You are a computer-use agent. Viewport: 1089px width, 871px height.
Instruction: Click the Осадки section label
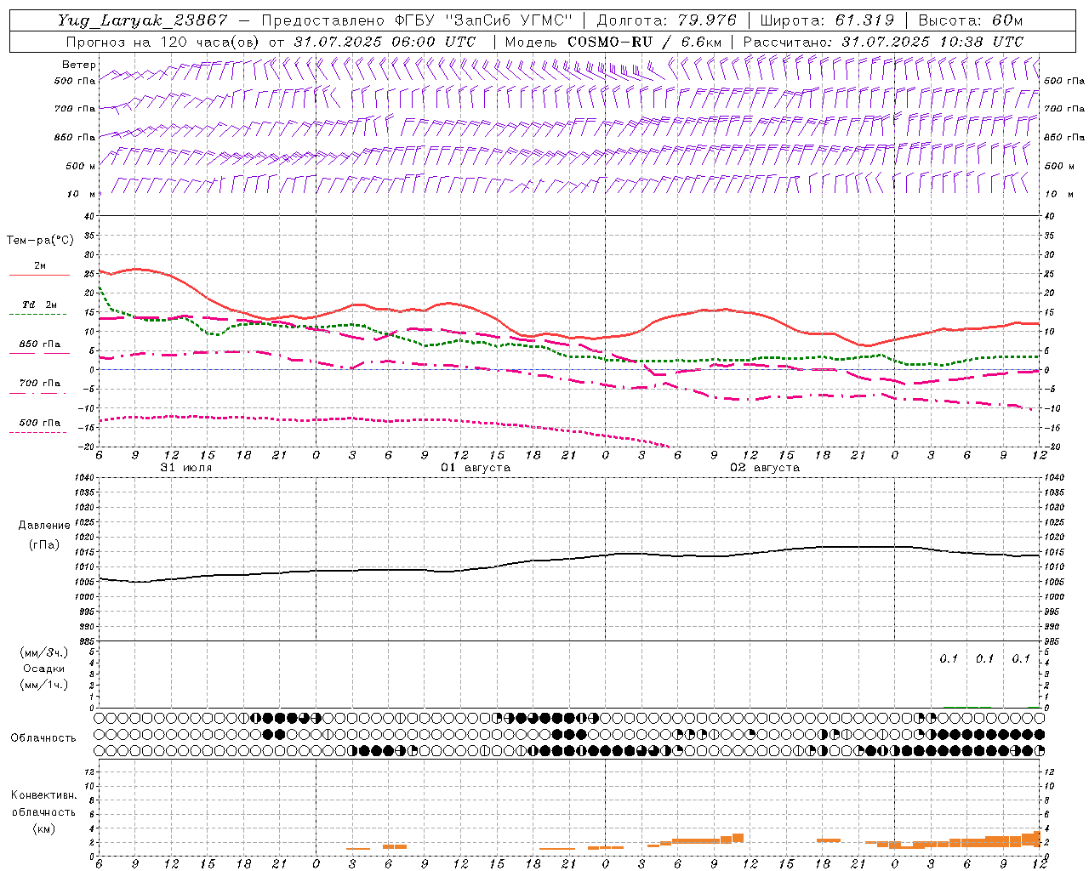[x=44, y=669]
